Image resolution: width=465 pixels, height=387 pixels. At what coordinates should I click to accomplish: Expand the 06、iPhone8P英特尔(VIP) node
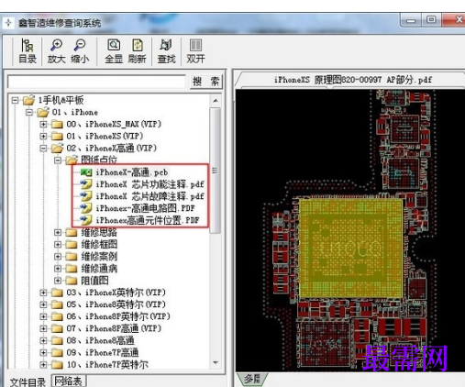43,316
